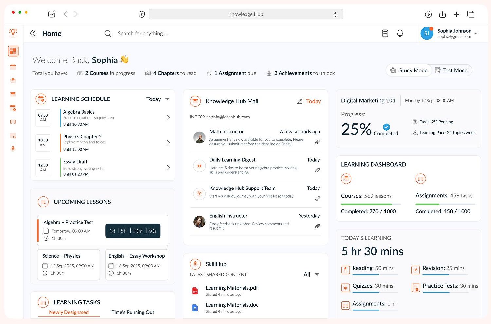Open the Learning Materials.doc link
491x324 pixels.
[232, 305]
